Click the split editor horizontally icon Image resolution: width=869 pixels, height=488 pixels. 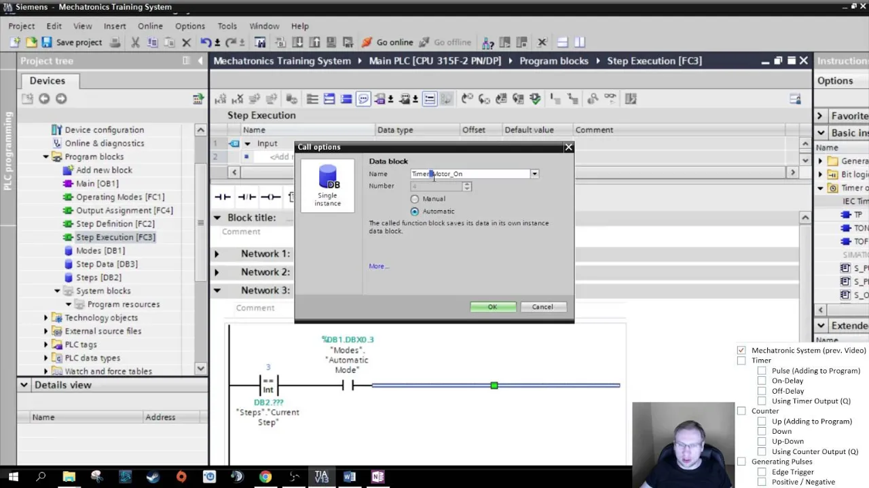click(562, 42)
